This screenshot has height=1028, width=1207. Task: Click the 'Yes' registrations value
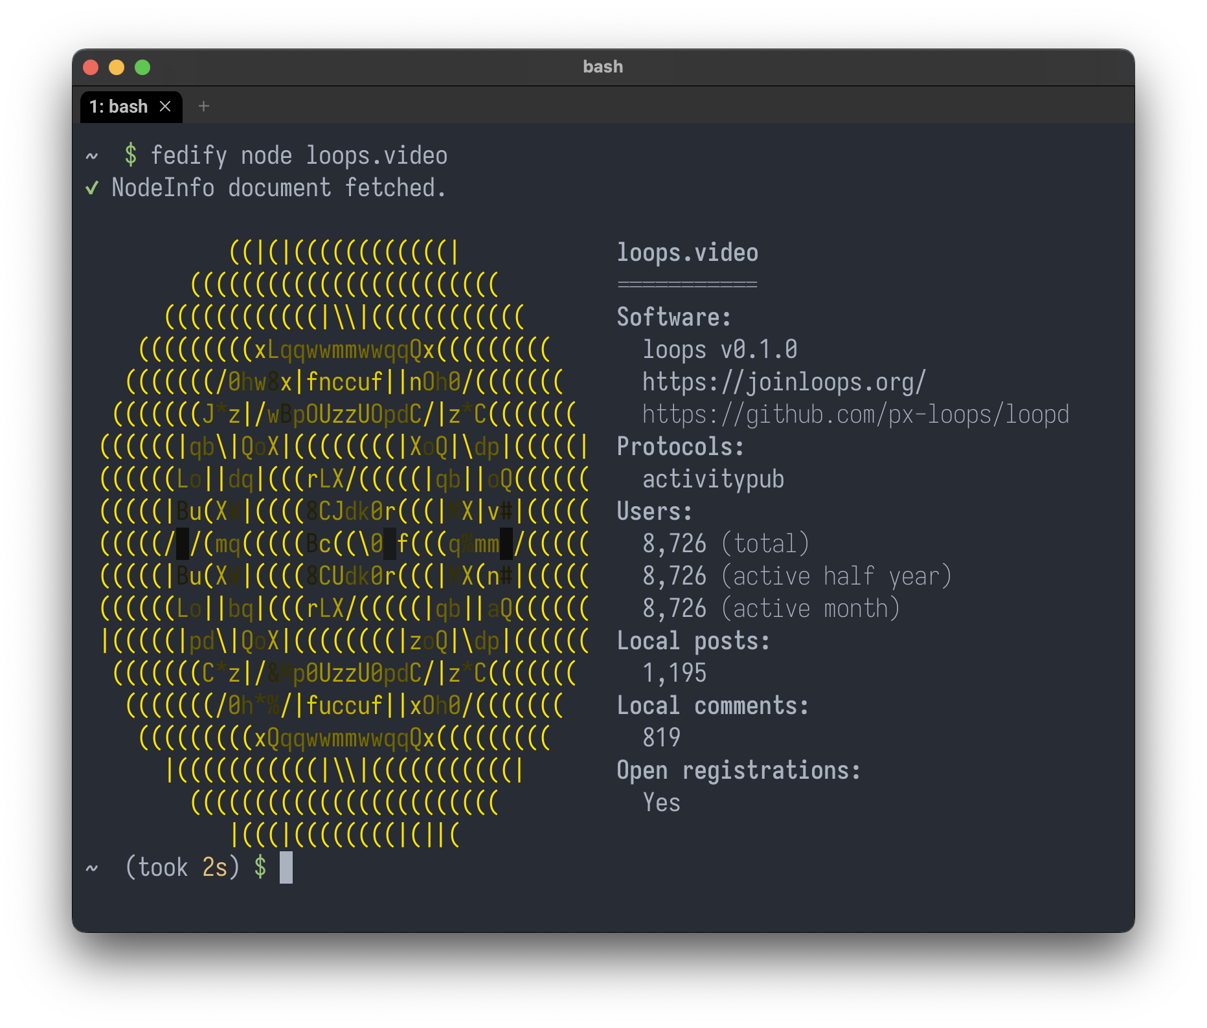tap(661, 803)
